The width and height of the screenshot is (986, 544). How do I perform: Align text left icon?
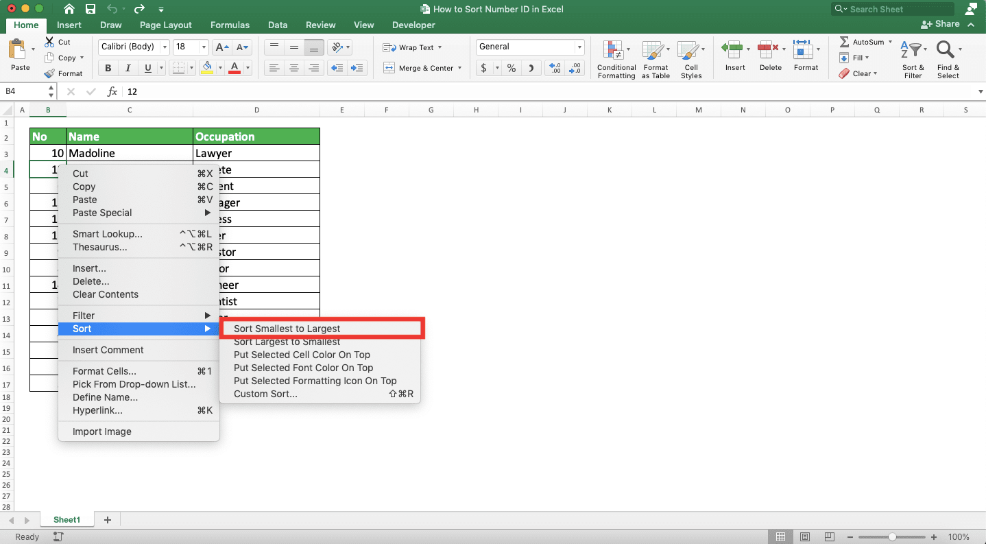pos(274,68)
